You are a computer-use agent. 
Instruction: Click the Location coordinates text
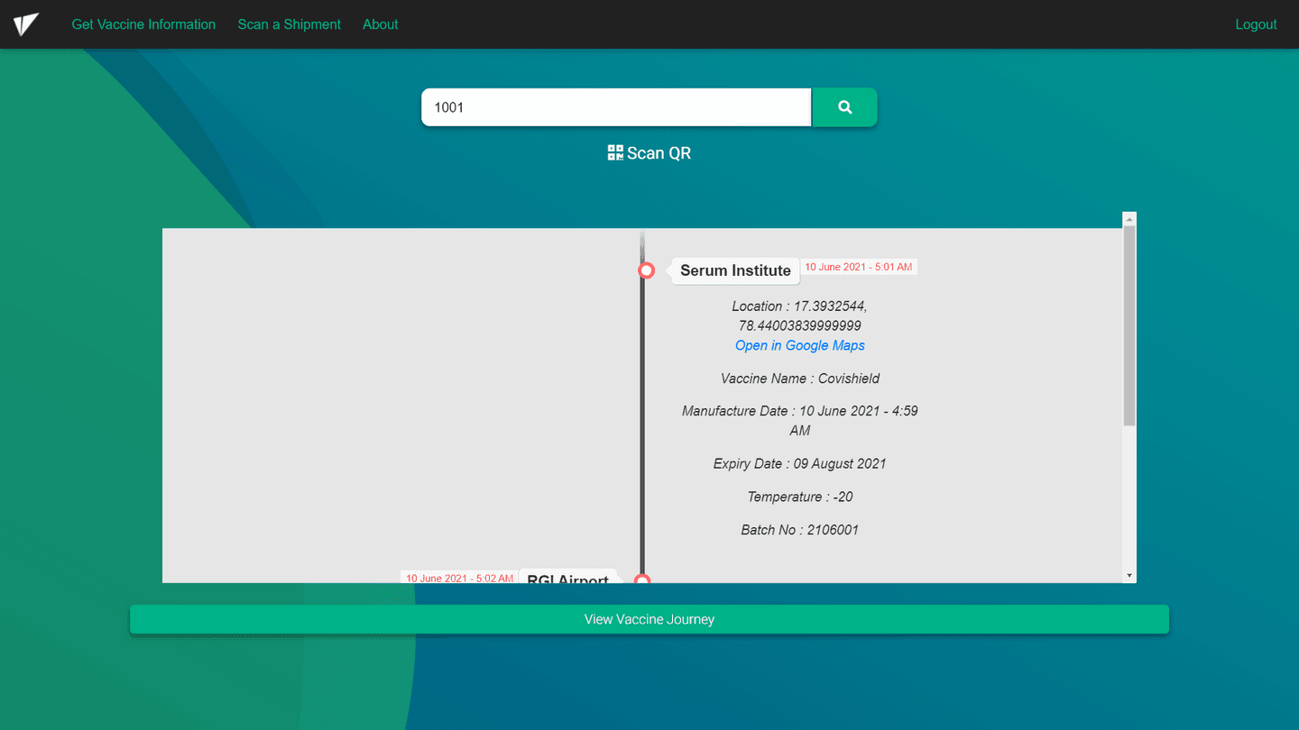pyautogui.click(x=800, y=316)
